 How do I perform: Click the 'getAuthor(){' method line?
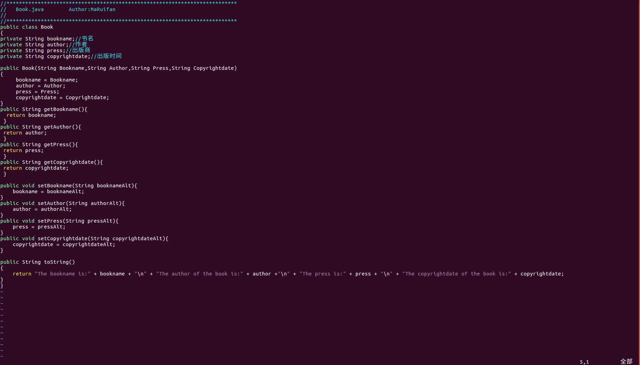pos(41,127)
